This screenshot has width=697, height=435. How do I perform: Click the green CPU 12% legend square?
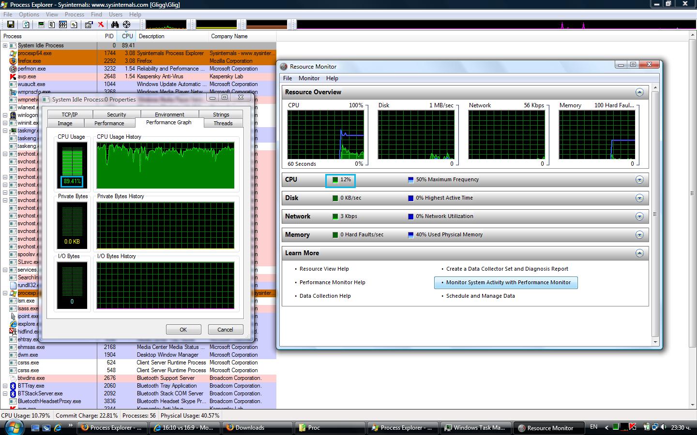click(x=335, y=180)
